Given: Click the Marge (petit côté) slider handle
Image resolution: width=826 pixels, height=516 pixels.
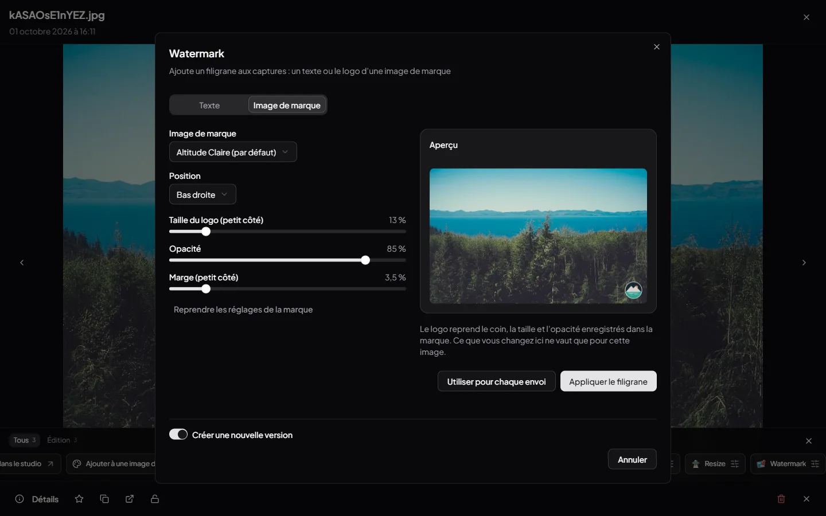Looking at the screenshot, I should tap(206, 289).
